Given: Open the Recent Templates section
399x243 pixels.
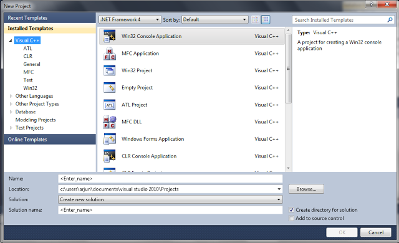Looking at the screenshot, I should tap(50, 18).
